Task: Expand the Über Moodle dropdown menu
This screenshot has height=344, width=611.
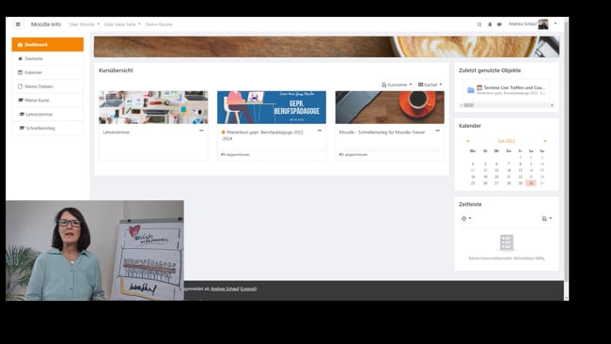Action: 85,24
